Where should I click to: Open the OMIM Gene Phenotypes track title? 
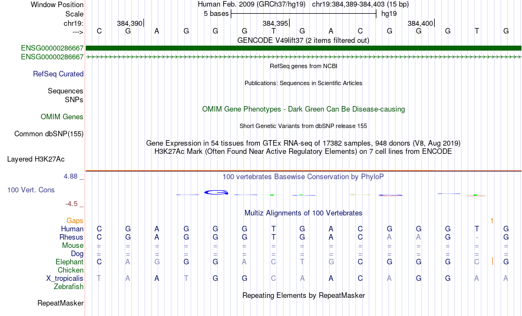(x=303, y=109)
